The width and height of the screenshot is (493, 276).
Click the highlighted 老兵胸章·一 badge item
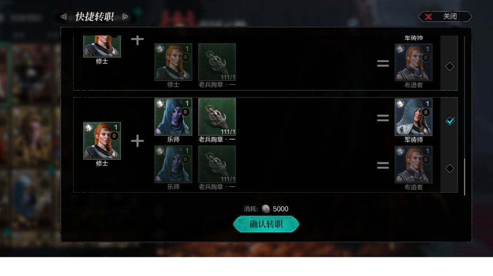pyautogui.click(x=217, y=117)
